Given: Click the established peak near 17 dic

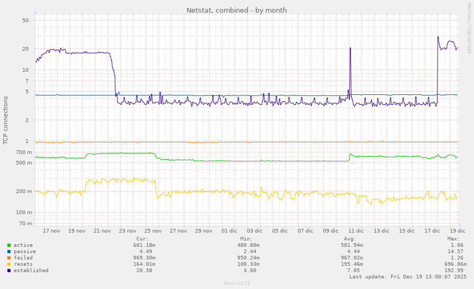Looking at the screenshot, I should 438,37.
